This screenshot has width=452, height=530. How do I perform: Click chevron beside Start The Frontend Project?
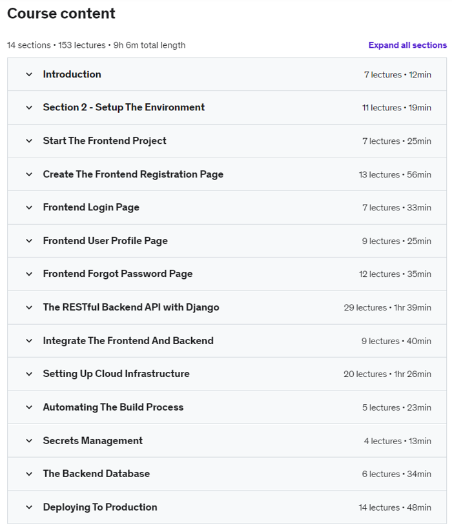29,141
